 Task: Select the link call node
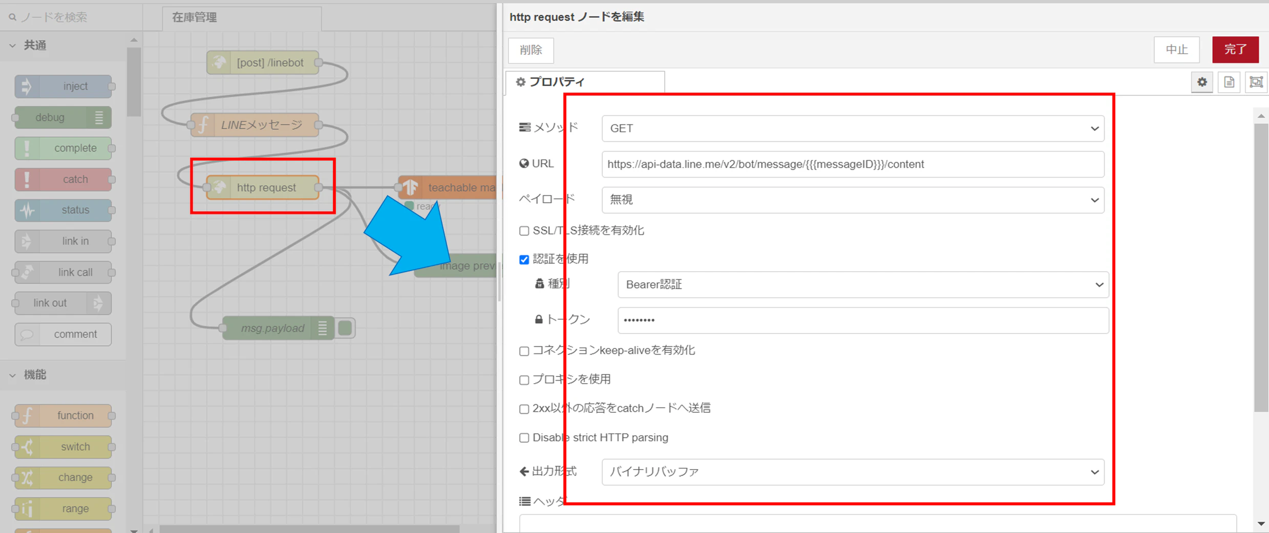coord(63,272)
